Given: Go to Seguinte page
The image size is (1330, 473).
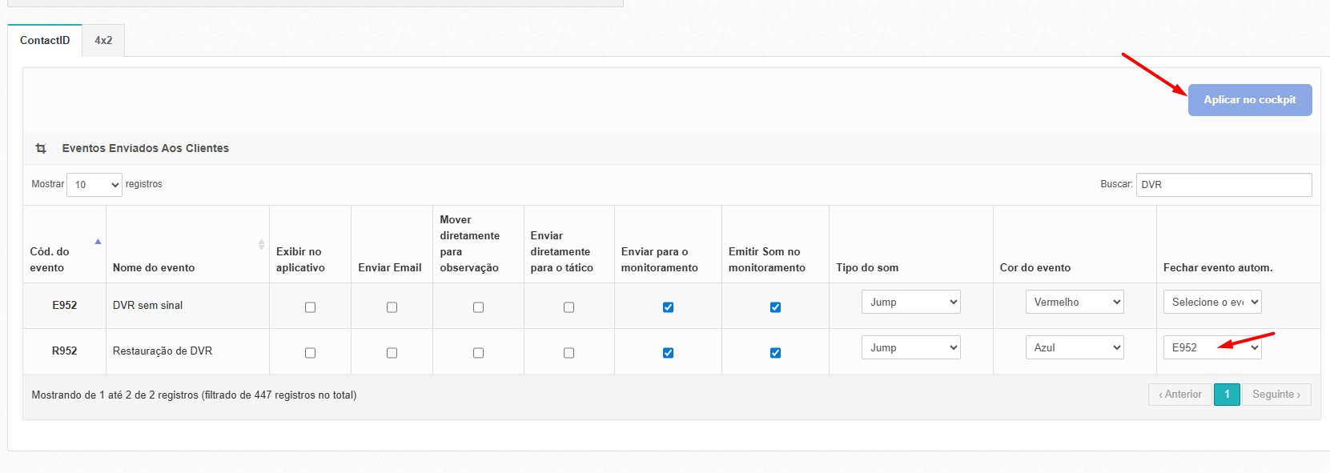Looking at the screenshot, I should click(1276, 395).
